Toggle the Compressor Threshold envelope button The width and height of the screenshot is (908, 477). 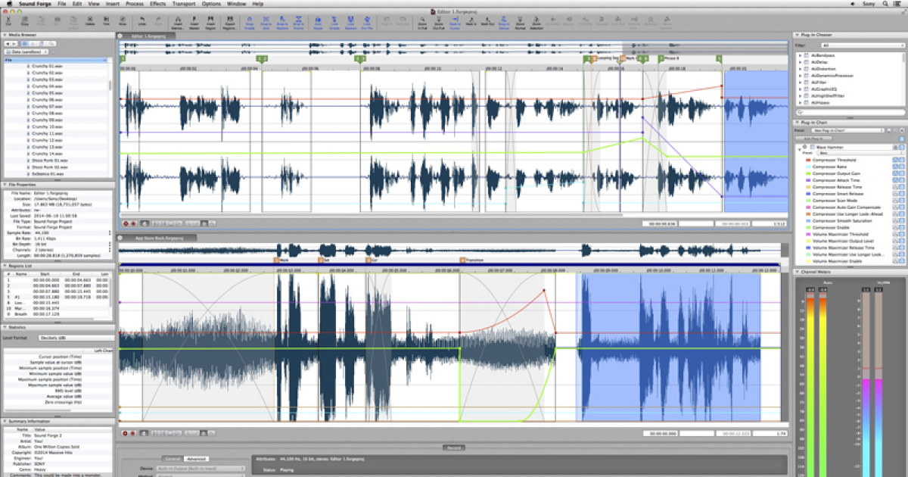point(895,160)
